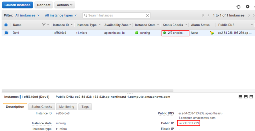255x131 pixels.
Task: Set the details pane to half height
Action: (246, 97)
